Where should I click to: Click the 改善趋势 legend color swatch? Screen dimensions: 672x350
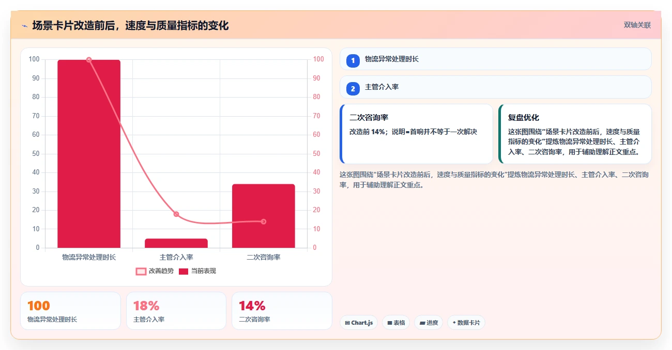click(141, 271)
